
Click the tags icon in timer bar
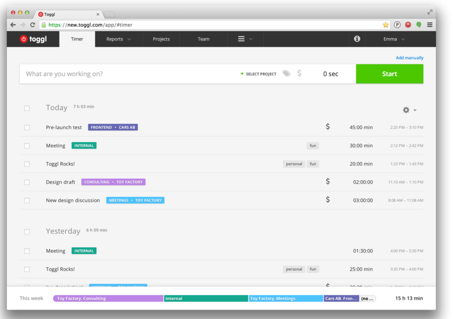point(286,73)
